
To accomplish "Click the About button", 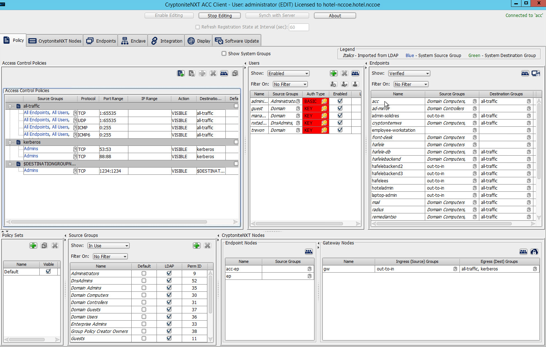I will point(335,16).
